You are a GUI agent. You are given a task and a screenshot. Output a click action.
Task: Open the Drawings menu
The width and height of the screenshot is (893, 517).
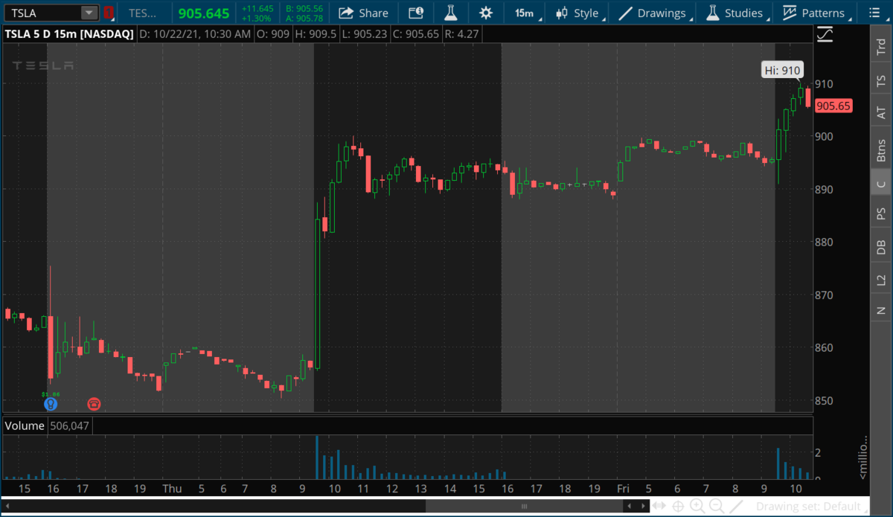654,13
